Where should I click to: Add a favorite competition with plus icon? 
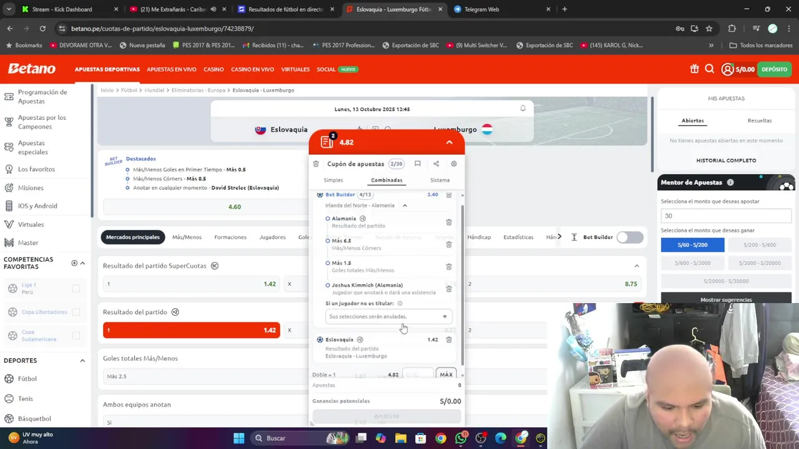click(74, 263)
